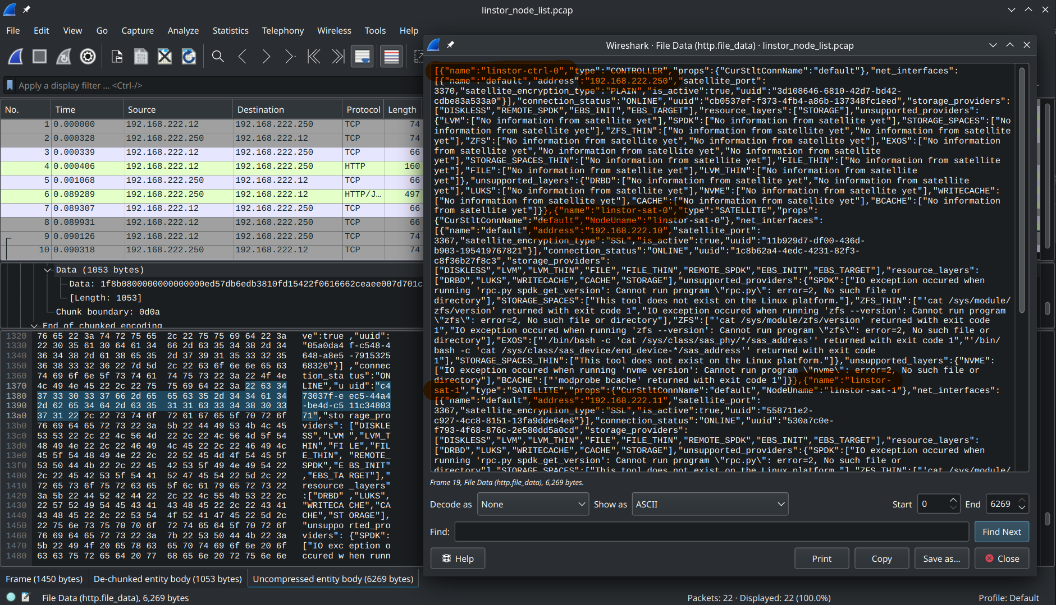This screenshot has width=1056, height=605.
Task: Open the Decode as dropdown
Action: [x=532, y=504]
